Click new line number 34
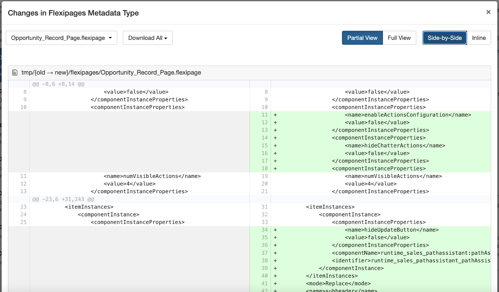The image size is (499, 292). [264, 230]
